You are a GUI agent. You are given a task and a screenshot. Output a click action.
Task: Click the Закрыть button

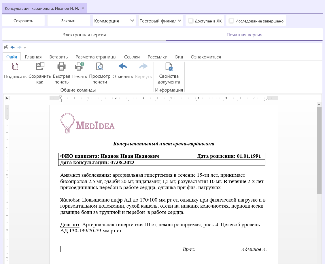click(69, 21)
